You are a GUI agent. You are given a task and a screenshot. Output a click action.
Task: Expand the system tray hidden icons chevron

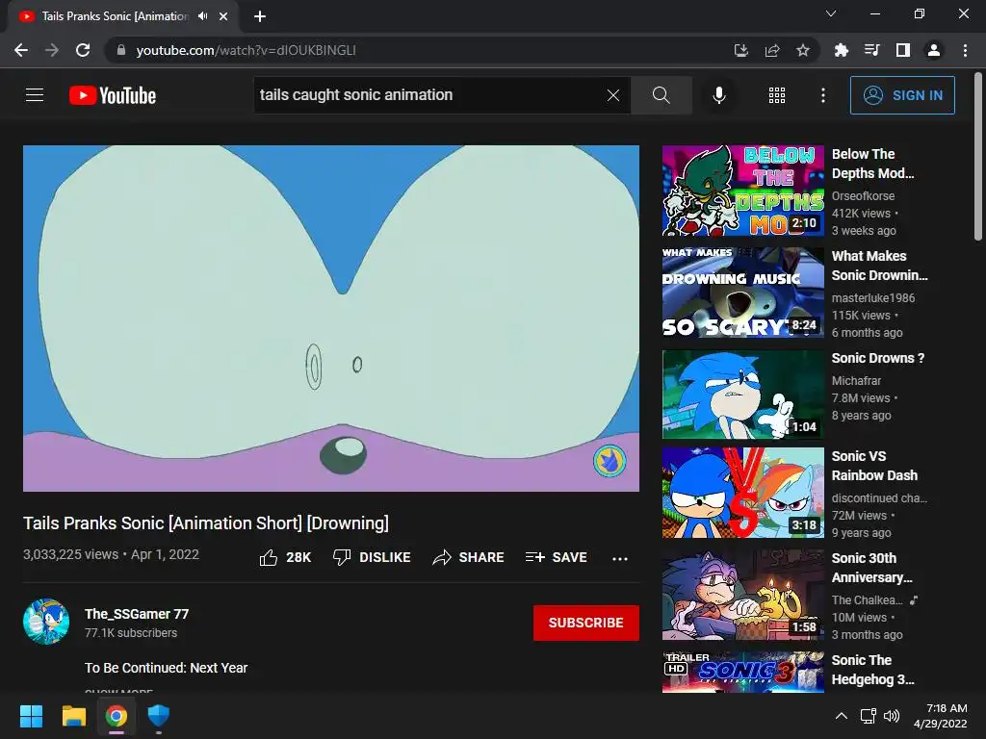tap(841, 716)
